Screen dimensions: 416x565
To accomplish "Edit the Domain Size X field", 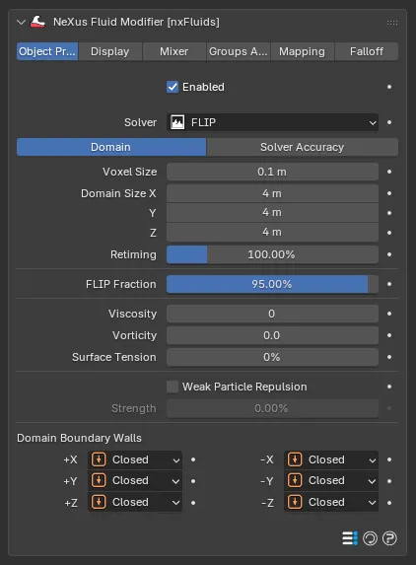I will click(x=272, y=193).
